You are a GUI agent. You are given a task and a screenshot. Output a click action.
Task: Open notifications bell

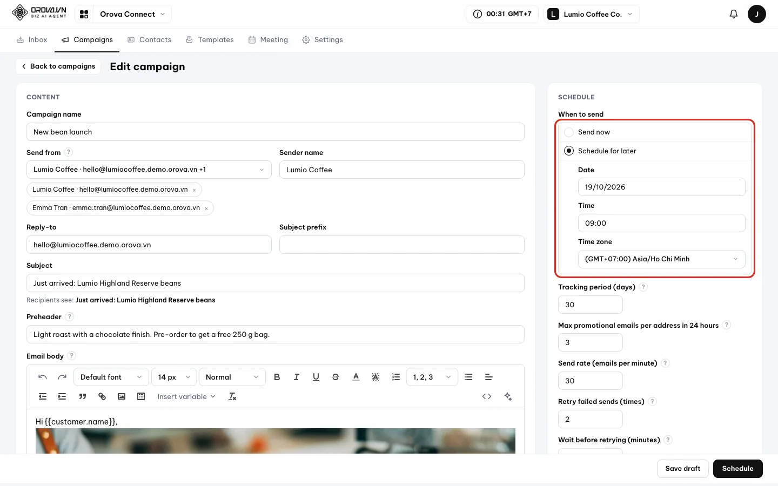click(x=734, y=14)
